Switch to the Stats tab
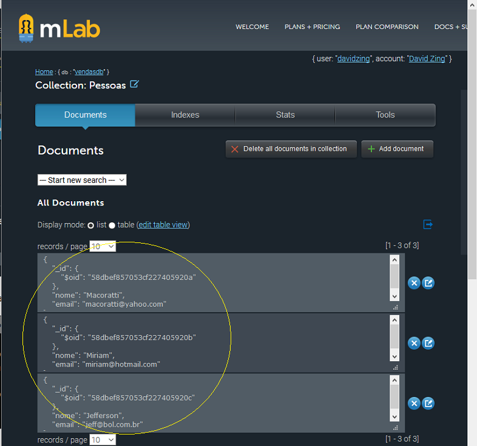The height and width of the screenshot is (446, 477). point(285,115)
